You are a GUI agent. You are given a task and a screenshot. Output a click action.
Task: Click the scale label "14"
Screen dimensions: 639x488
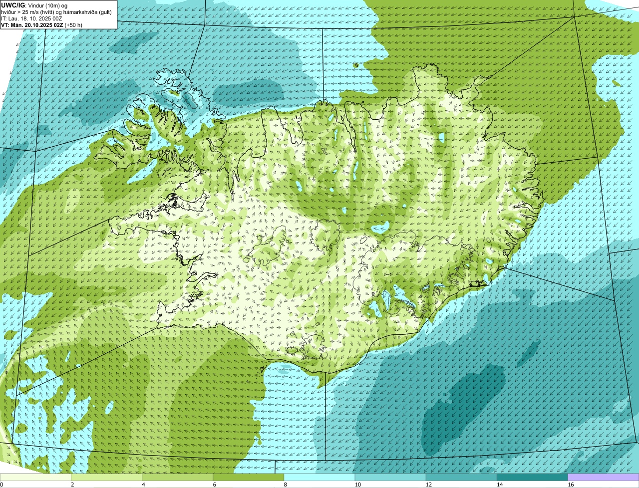(499, 485)
